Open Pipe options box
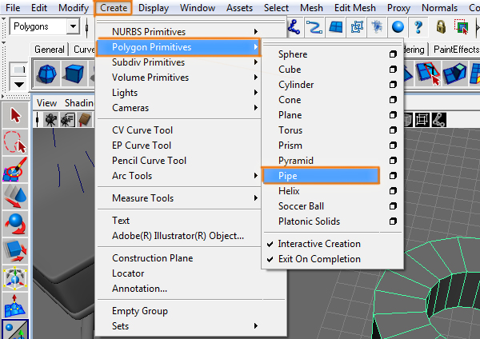 point(392,176)
